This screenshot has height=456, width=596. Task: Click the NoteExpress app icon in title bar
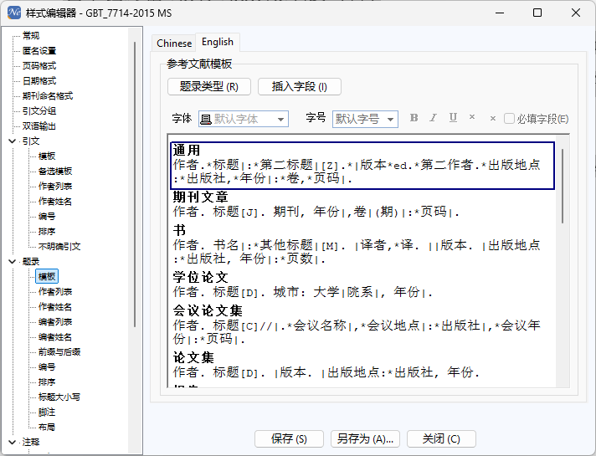pyautogui.click(x=14, y=13)
